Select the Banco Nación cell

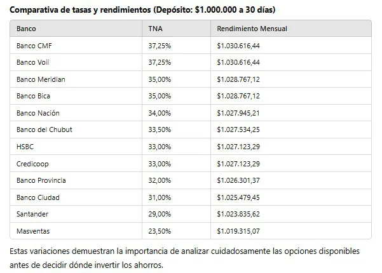click(38, 113)
